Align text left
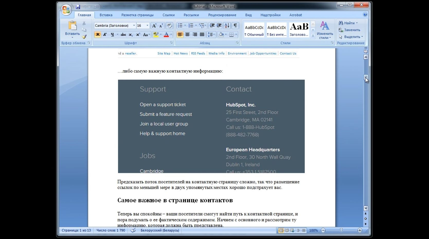 180,34
